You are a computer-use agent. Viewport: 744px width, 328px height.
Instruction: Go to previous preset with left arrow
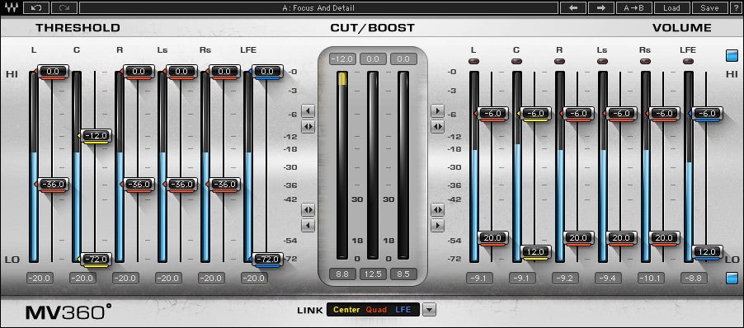(x=572, y=7)
